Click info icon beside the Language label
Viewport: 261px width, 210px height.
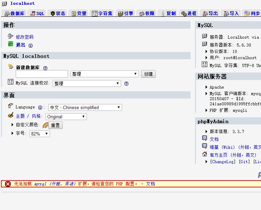click(x=40, y=107)
